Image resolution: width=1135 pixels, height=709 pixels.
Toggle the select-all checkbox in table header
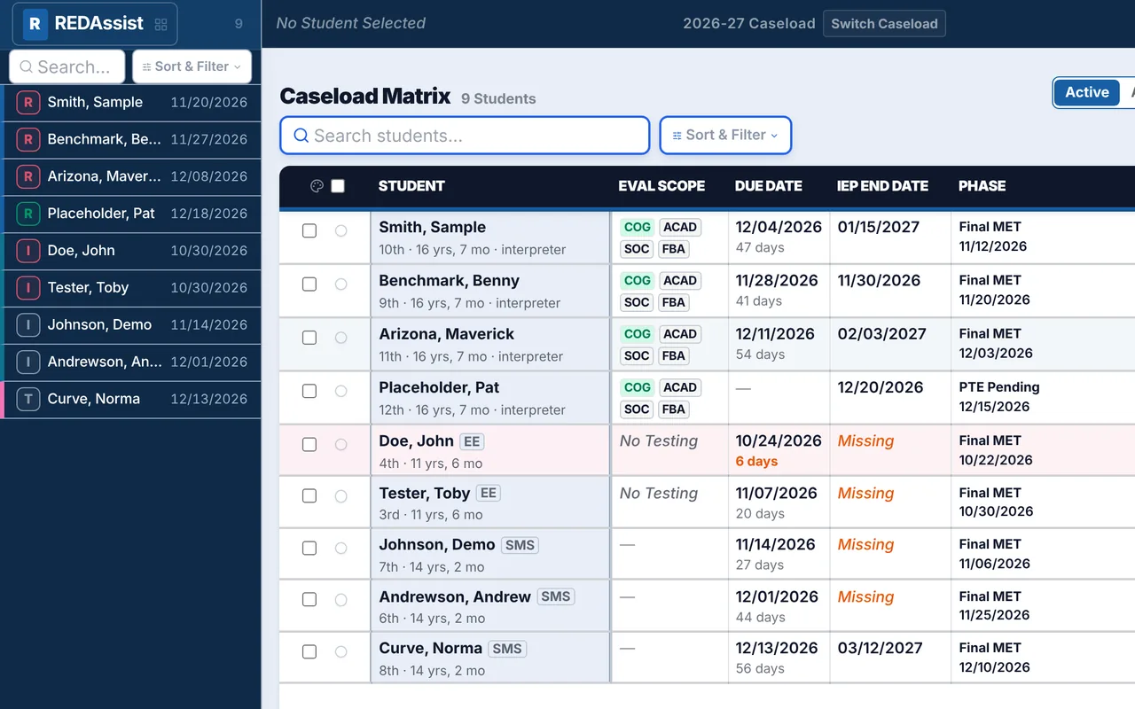click(x=338, y=186)
